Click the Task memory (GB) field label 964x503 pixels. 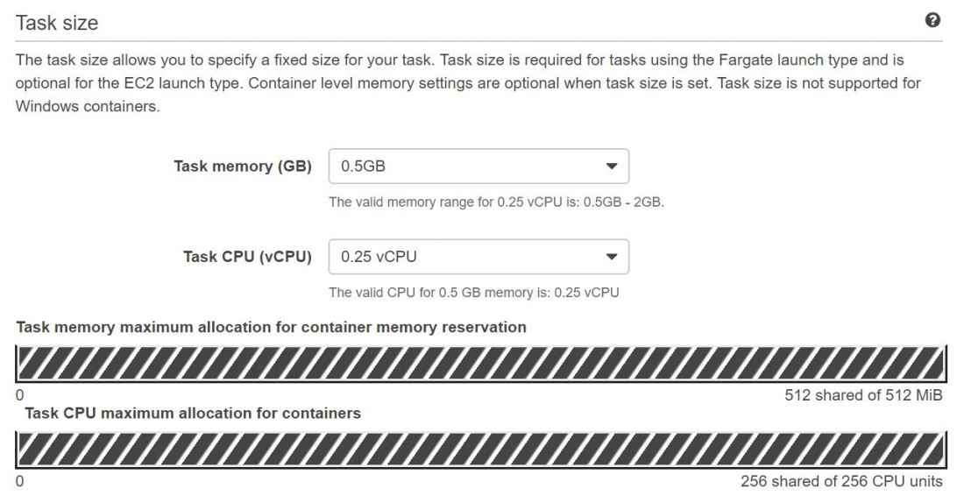point(243,166)
